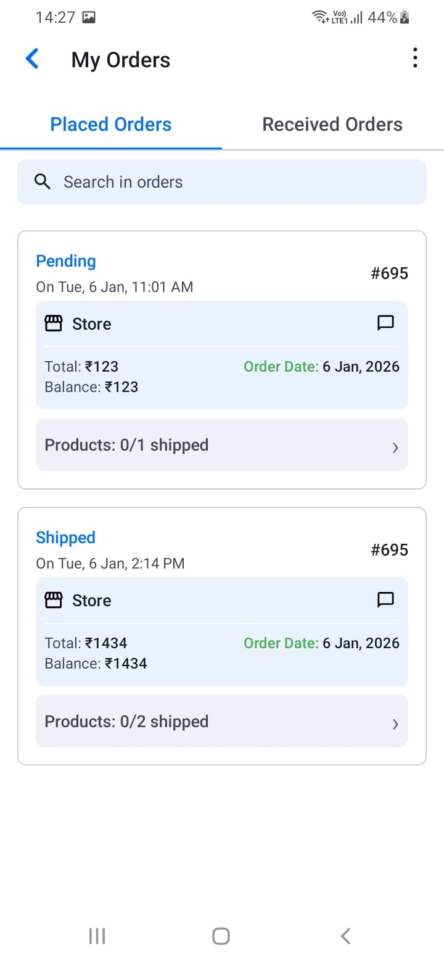Open Android recent apps button
The width and height of the screenshot is (444, 963).
point(97,936)
